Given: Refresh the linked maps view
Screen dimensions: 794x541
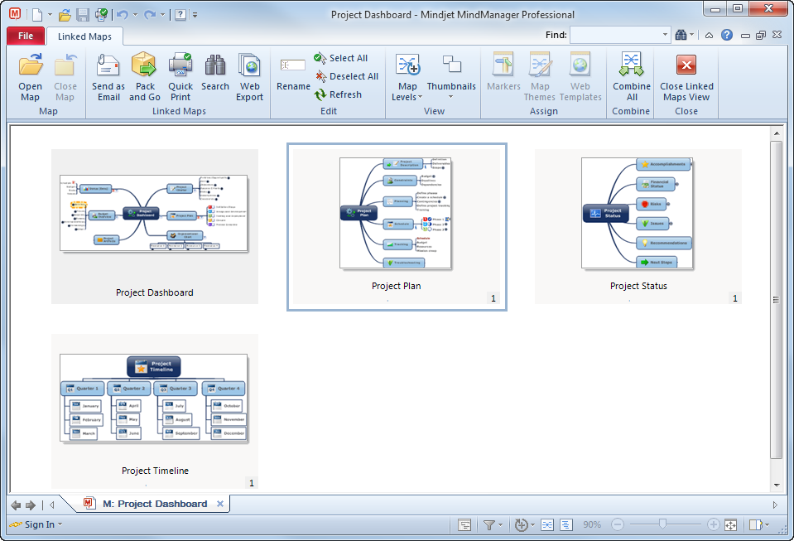Looking at the screenshot, I should [x=338, y=94].
